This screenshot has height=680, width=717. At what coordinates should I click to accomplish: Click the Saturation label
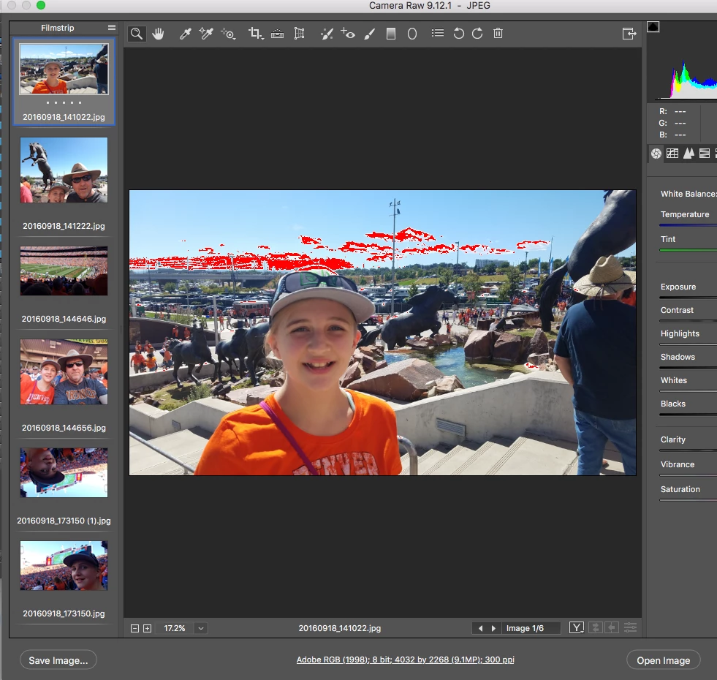click(680, 489)
